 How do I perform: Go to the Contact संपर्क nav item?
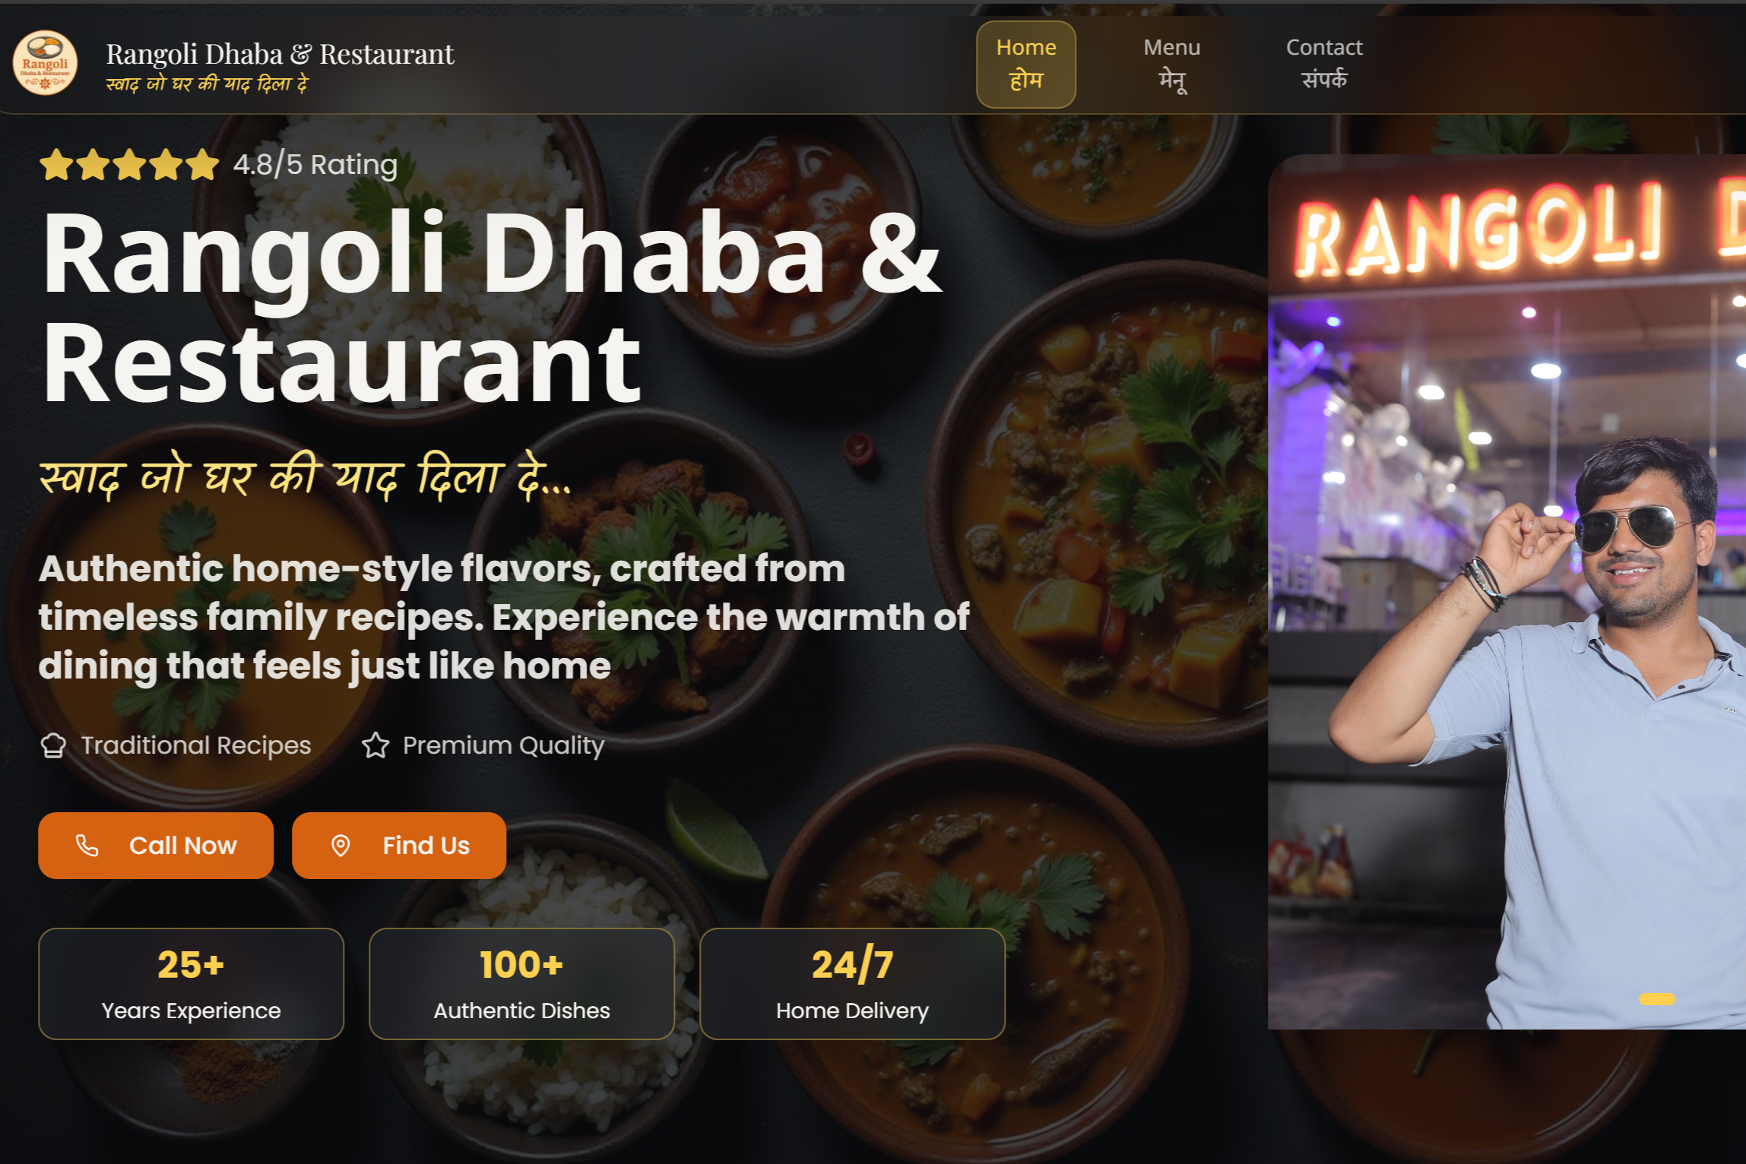pos(1323,65)
